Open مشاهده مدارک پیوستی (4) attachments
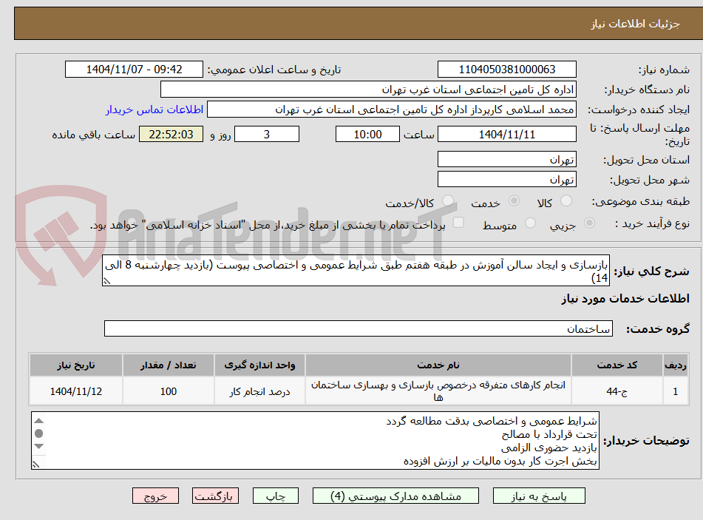The height and width of the screenshot is (520, 703). [x=395, y=496]
